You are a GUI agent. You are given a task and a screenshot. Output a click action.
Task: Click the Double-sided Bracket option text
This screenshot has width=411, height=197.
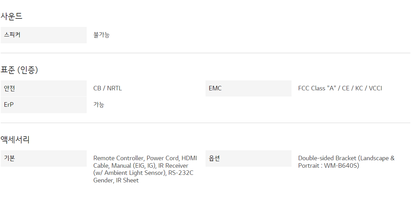point(328,158)
